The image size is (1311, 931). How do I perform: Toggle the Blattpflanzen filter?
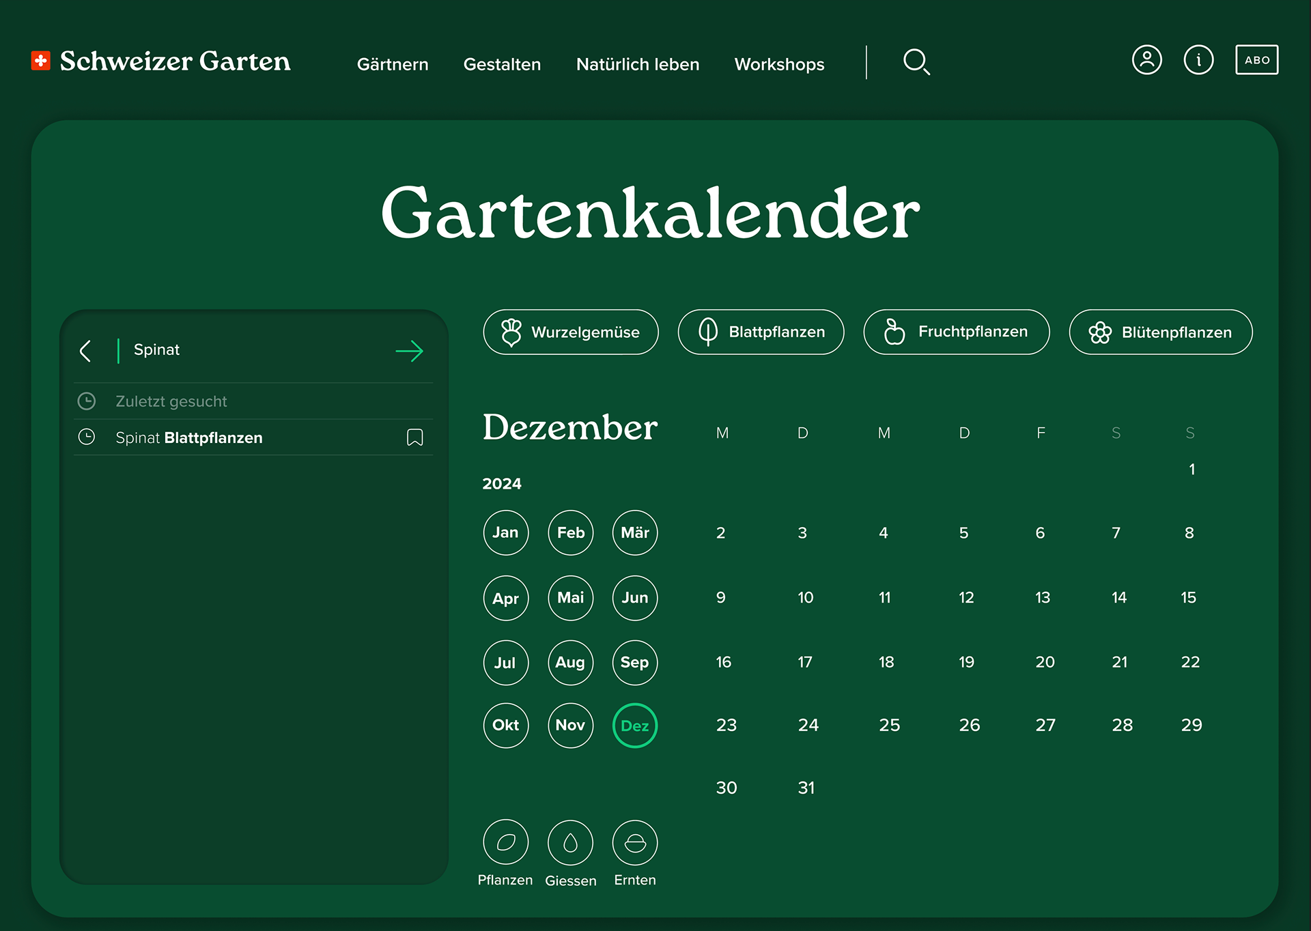pos(761,332)
